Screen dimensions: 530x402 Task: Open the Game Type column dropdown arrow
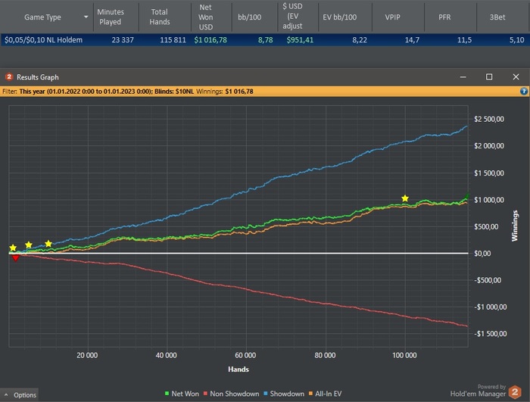[x=86, y=17]
